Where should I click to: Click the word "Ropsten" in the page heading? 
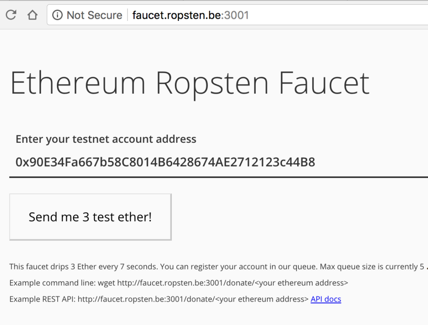pos(212,82)
